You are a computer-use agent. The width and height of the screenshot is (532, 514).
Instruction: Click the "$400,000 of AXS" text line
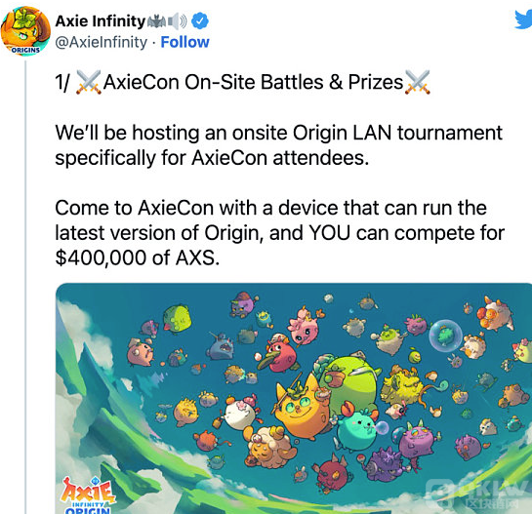(137, 257)
